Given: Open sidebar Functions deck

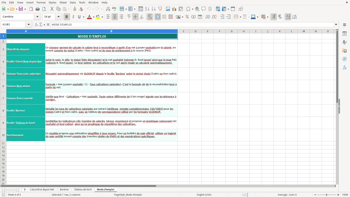Looking at the screenshot, I should (x=344, y=67).
